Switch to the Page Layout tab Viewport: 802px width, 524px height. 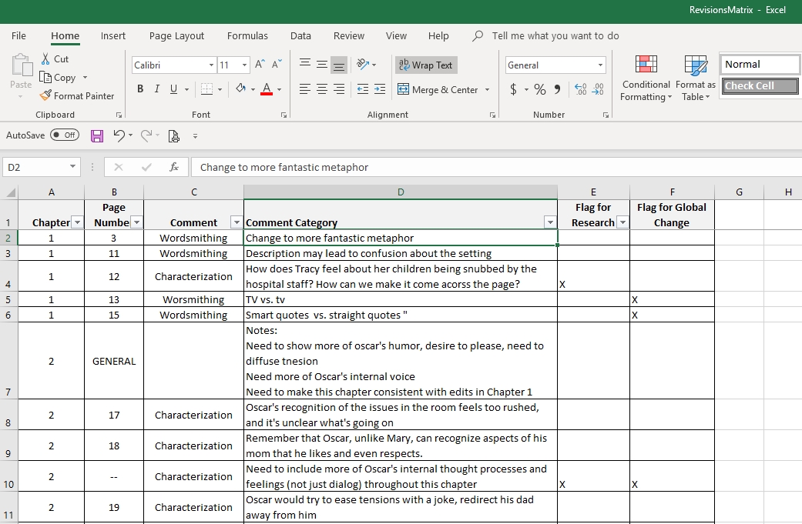[x=176, y=35]
